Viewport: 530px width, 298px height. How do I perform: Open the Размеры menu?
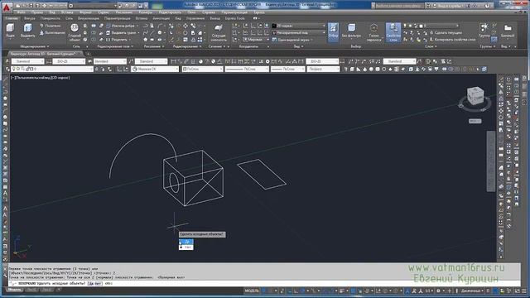[146, 12]
